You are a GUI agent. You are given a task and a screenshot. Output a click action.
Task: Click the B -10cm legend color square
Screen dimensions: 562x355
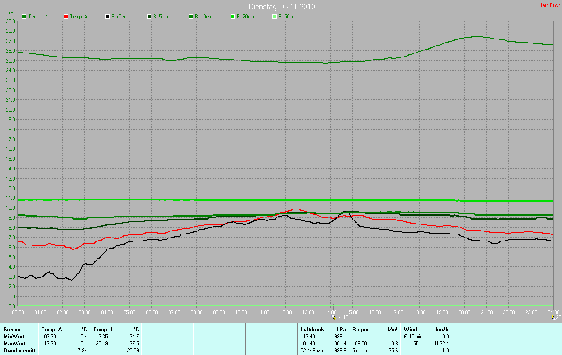(x=191, y=17)
